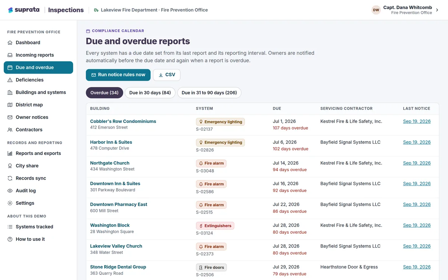Click the '86 days overdue' text
Screen dimensions: 448x280
pos(290,211)
